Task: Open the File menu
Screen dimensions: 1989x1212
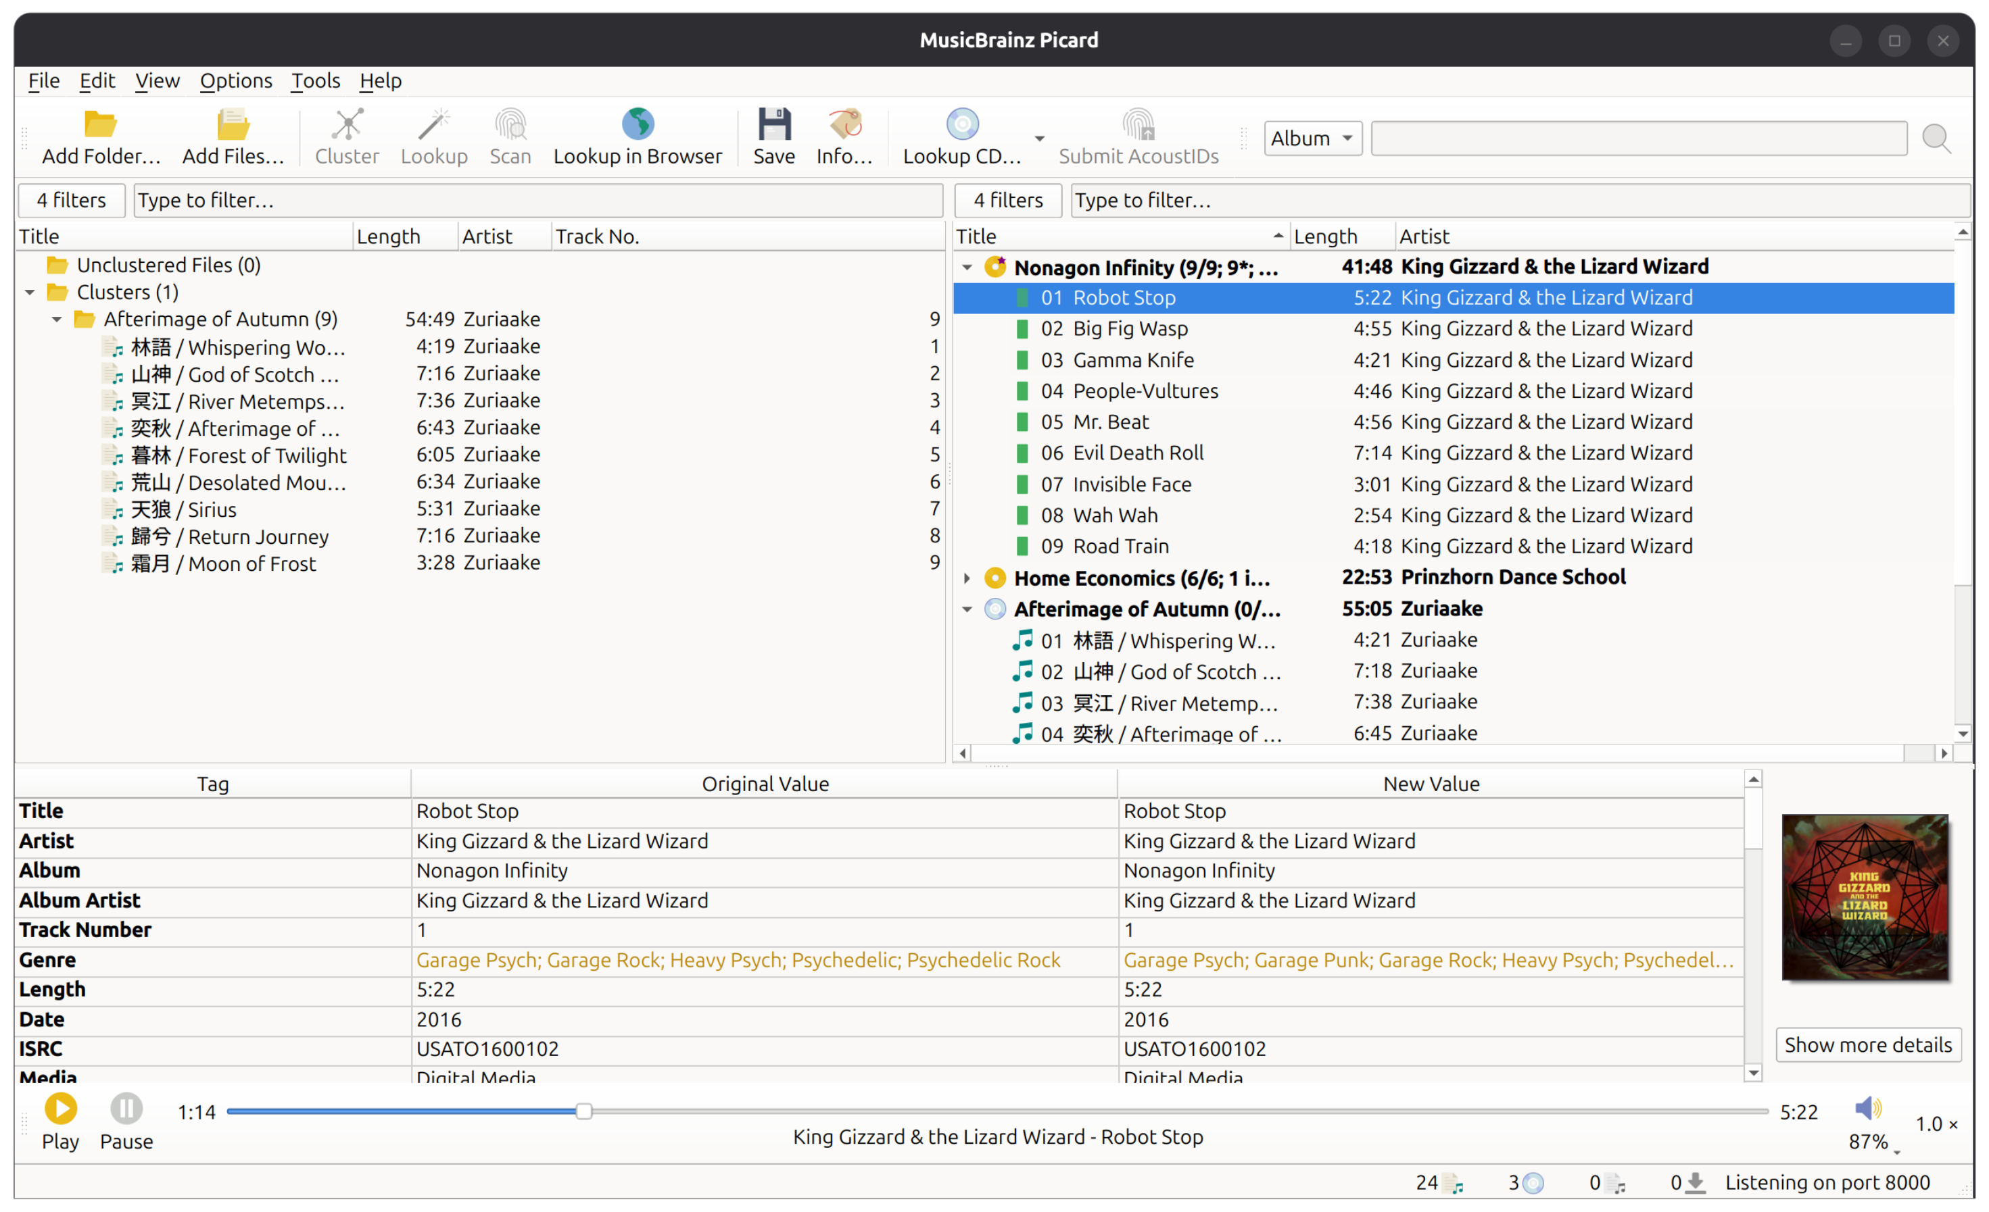Action: click(43, 80)
